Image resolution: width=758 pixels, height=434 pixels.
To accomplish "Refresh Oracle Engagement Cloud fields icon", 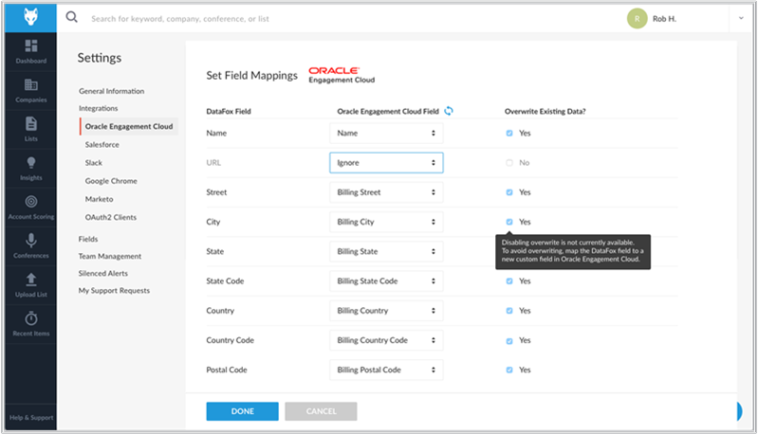I will (449, 111).
